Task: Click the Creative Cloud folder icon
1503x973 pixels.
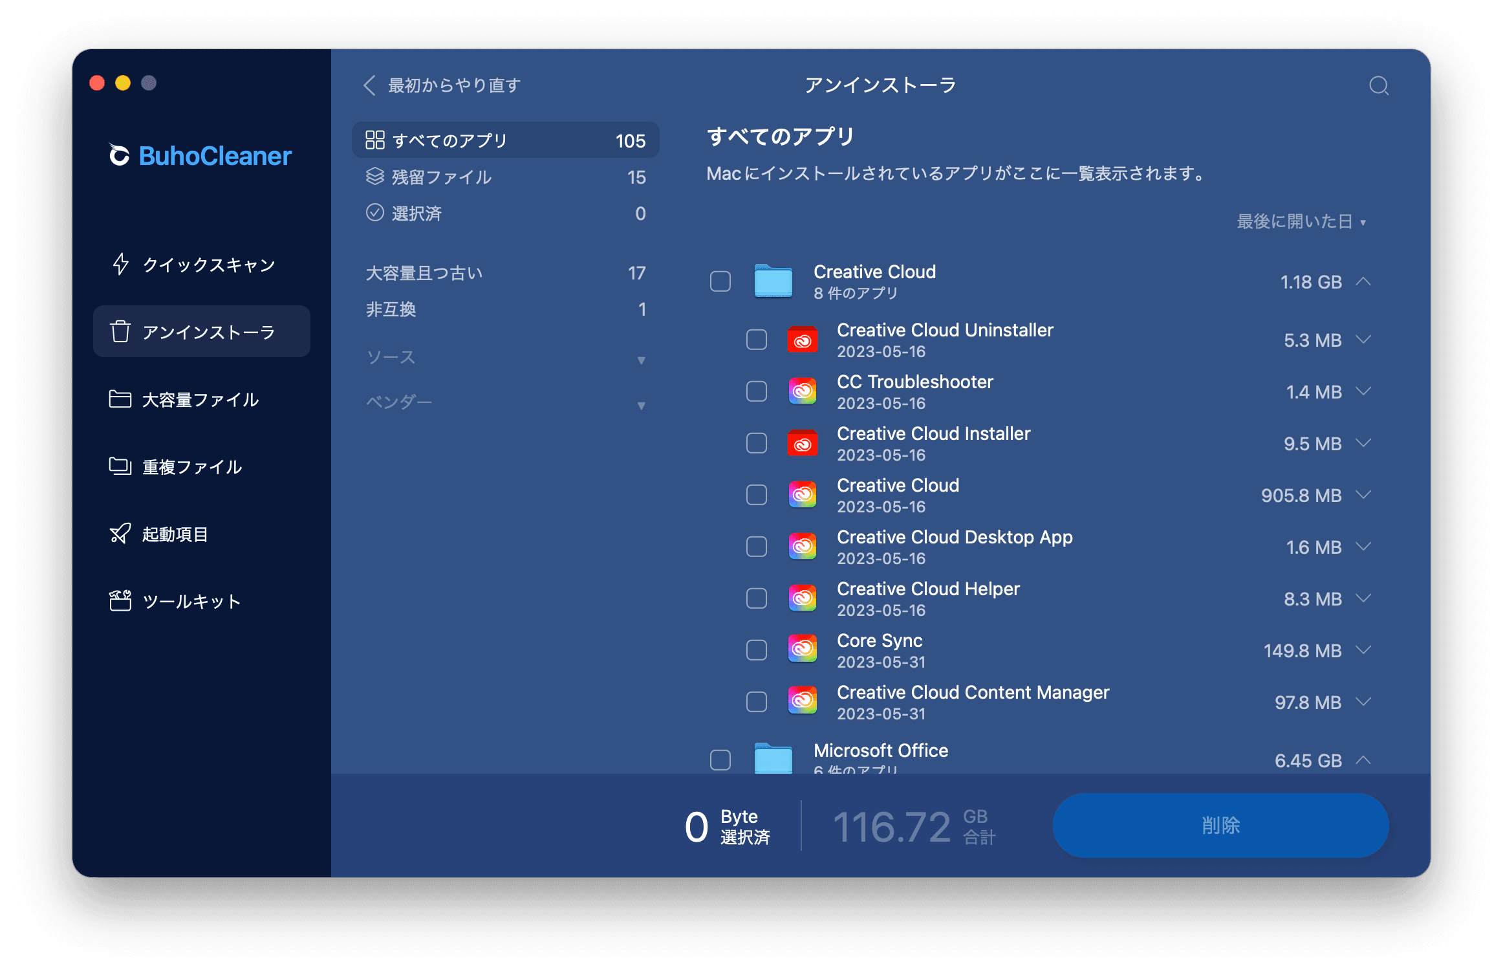Action: click(773, 281)
